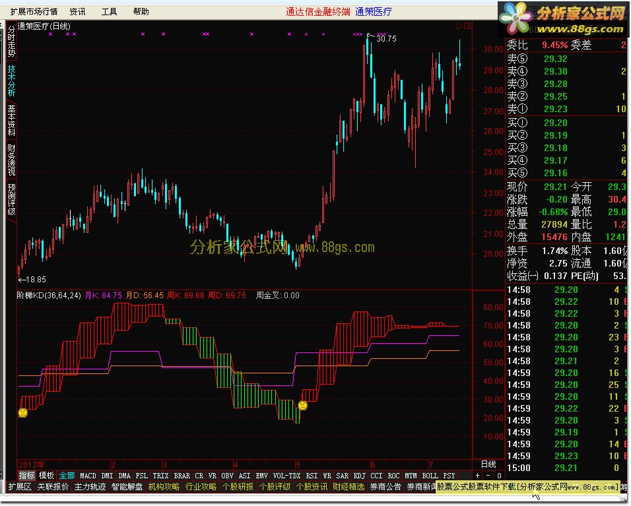Switch indicator to PSY
This screenshot has width=631, height=506.
click(449, 476)
